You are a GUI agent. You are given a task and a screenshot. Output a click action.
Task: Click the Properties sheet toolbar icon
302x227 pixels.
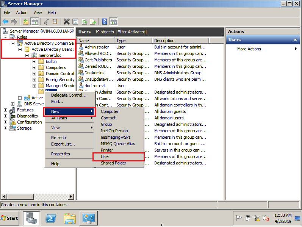point(75,22)
